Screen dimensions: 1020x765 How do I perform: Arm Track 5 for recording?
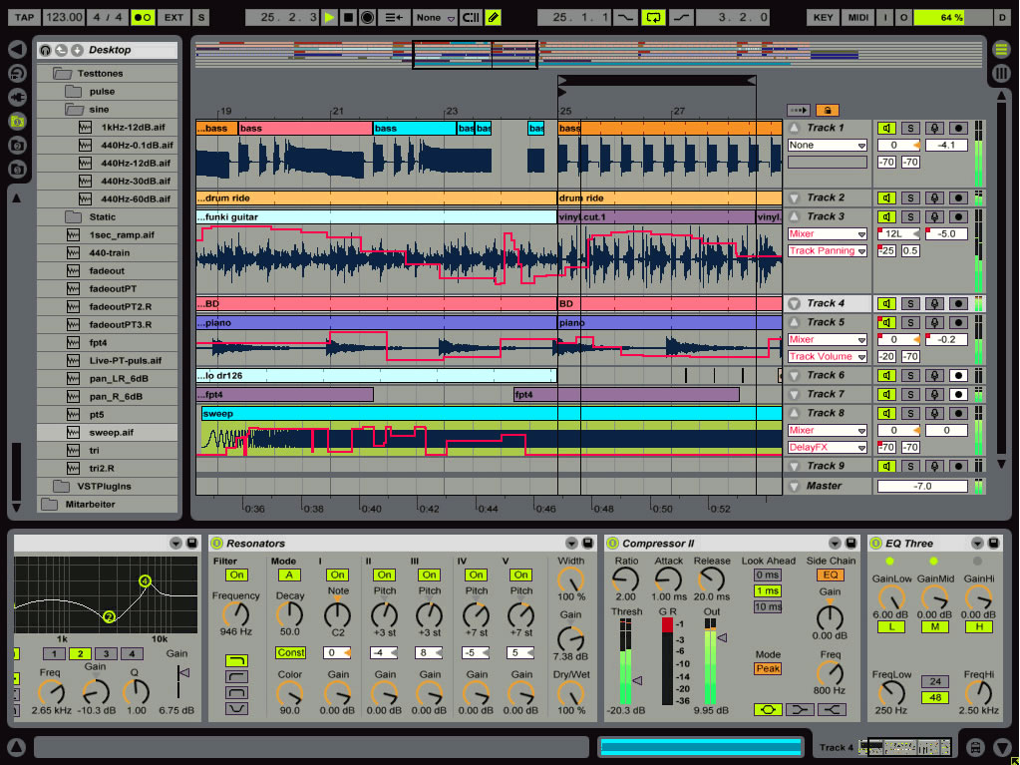[957, 322]
